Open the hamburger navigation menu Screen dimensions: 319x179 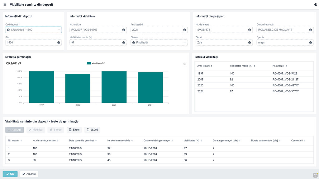(5, 5)
